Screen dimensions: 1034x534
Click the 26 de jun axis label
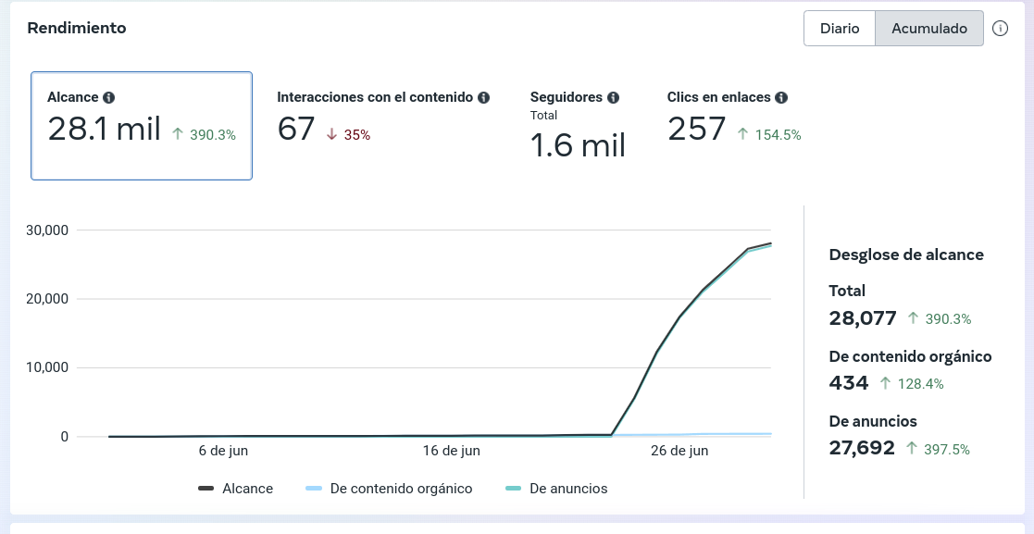pyautogui.click(x=679, y=451)
